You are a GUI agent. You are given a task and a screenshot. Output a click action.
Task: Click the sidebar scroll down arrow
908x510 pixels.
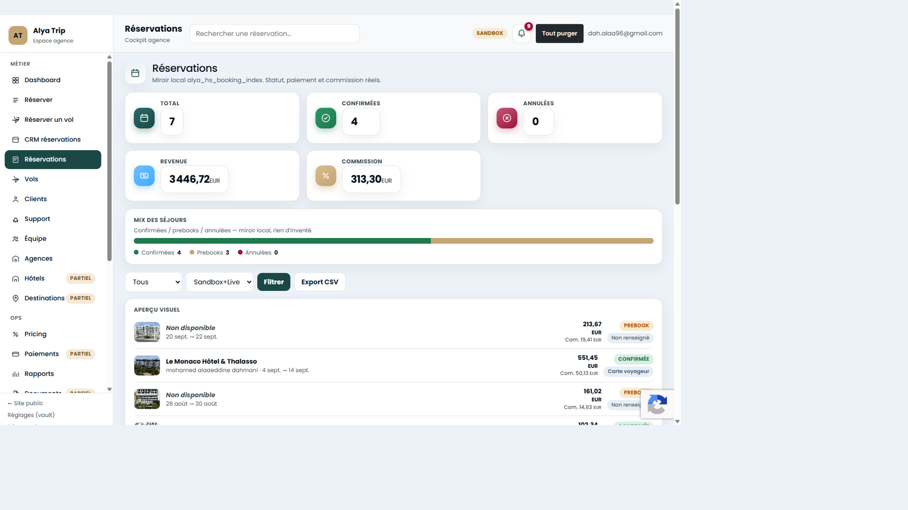[x=110, y=389]
